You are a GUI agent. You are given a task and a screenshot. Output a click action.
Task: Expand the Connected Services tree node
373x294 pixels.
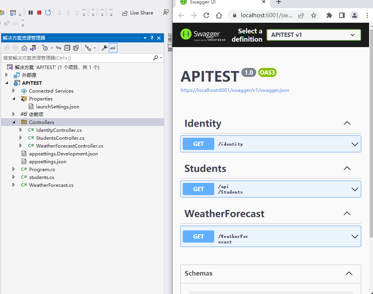[13, 91]
